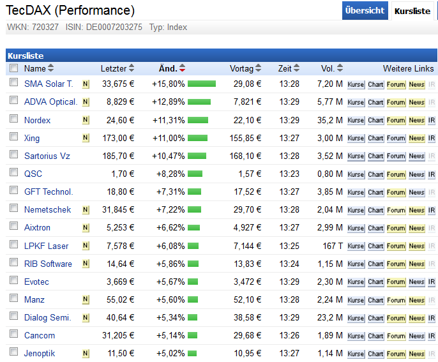Click the green change bar for SMA Solar T.
438x362 pixels.
(202, 84)
